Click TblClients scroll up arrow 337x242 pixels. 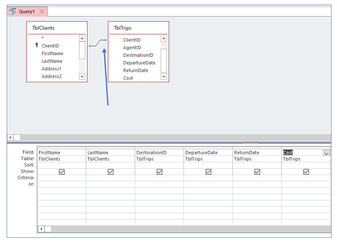[82, 38]
